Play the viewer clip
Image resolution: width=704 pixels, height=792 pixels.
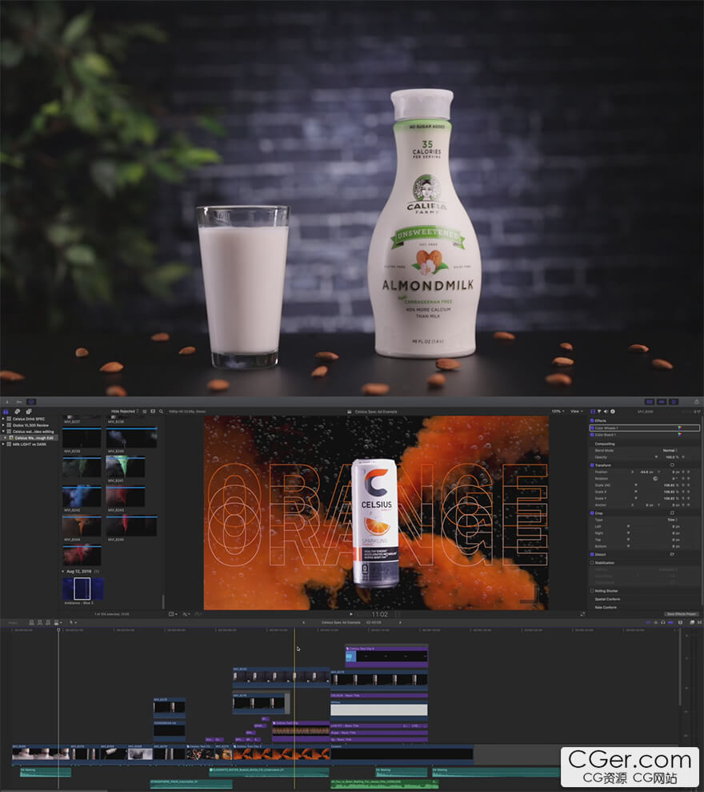[x=351, y=614]
